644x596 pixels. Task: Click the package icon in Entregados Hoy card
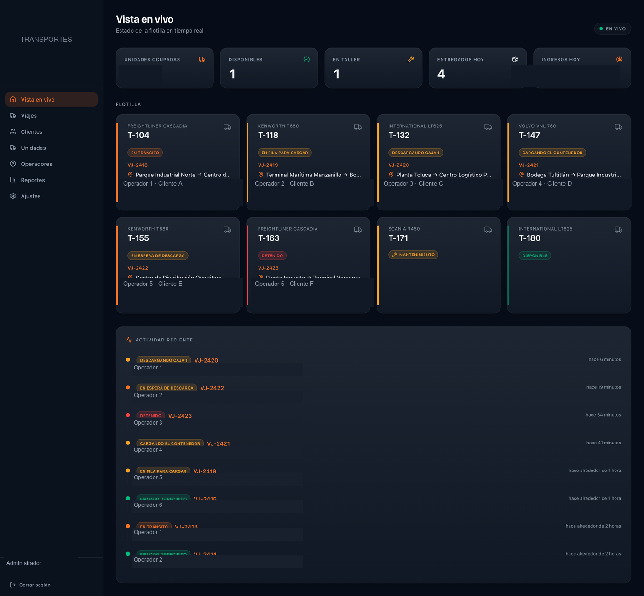[x=515, y=59]
